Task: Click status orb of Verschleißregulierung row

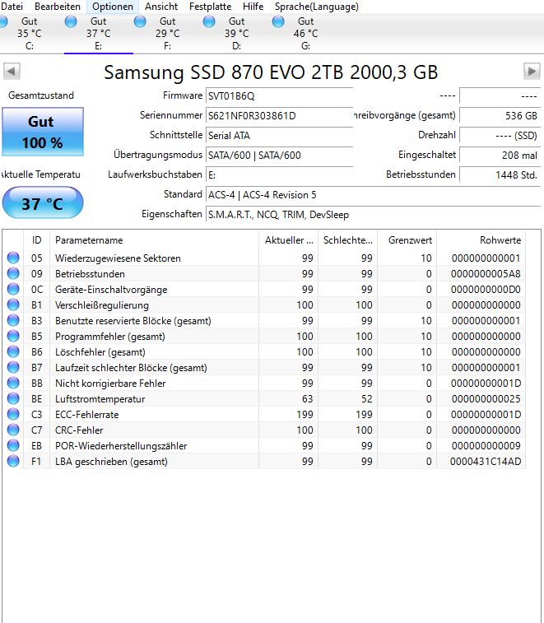Action: (x=13, y=305)
